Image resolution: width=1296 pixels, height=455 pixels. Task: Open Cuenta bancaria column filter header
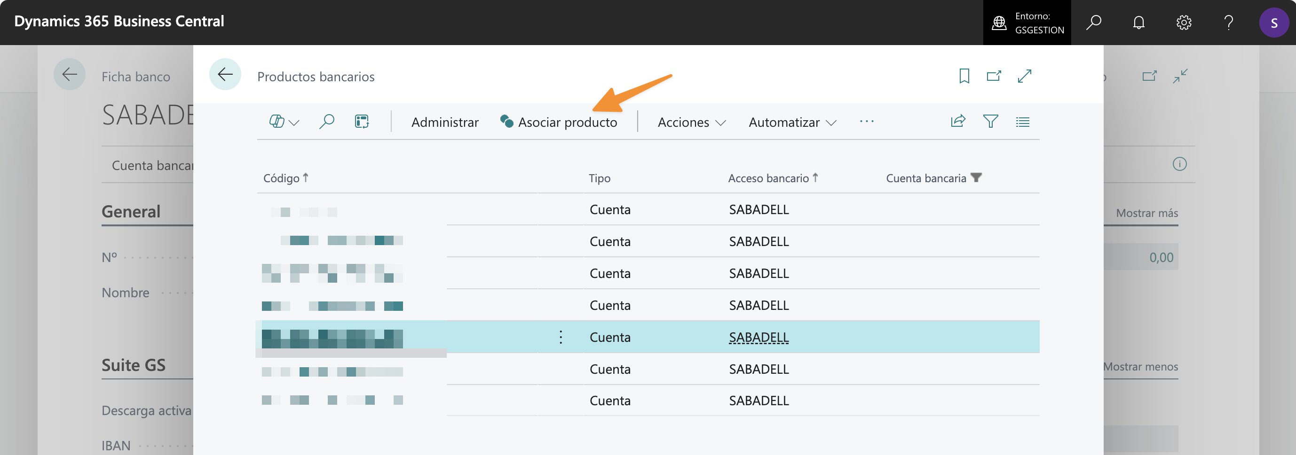pyautogui.click(x=934, y=178)
